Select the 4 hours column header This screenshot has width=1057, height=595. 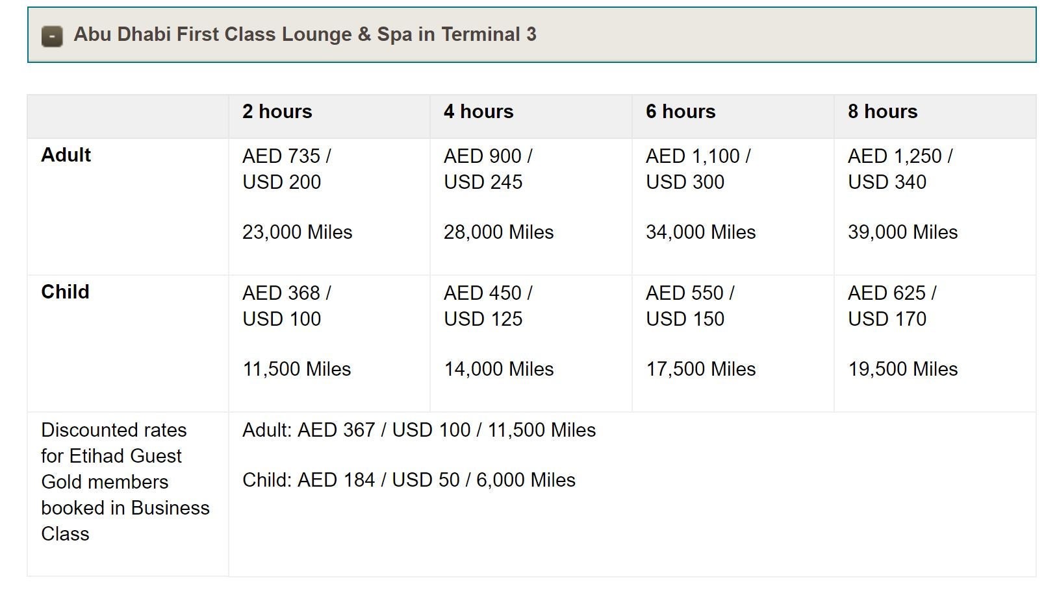pos(478,112)
